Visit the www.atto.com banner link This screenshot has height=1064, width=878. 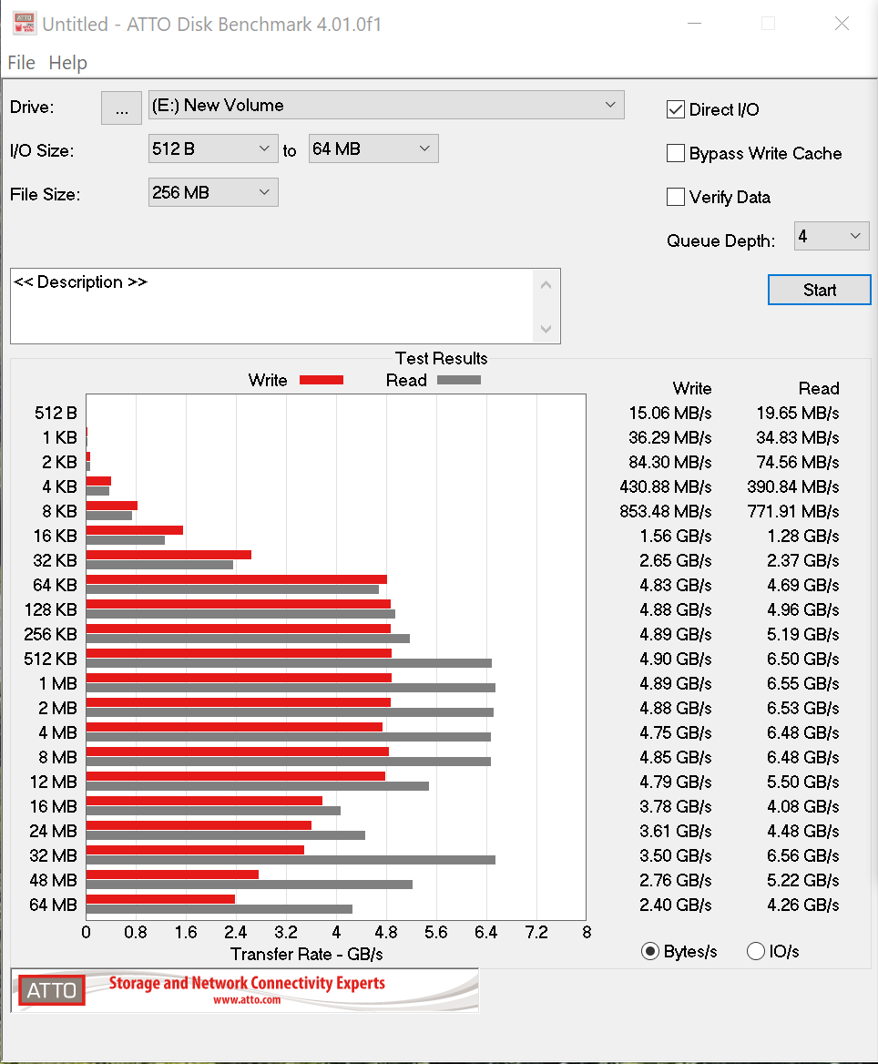[247, 999]
